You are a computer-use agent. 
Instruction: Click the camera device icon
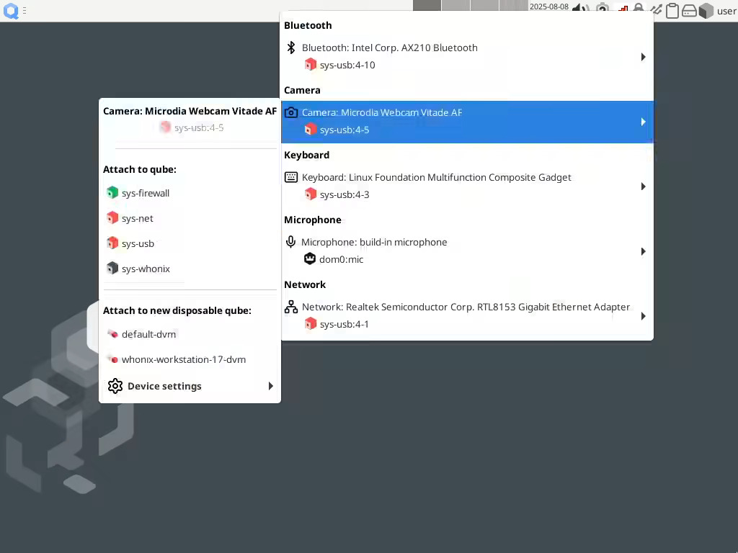pyautogui.click(x=291, y=112)
